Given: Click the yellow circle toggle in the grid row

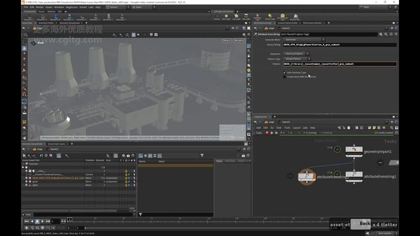Looking at the screenshot, I should 126,182.
